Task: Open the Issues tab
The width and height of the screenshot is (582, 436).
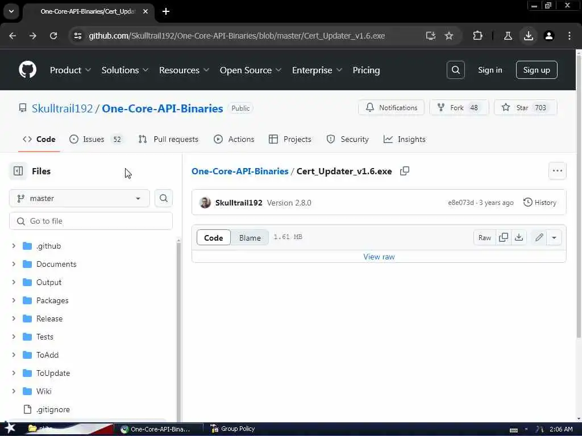Action: pyautogui.click(x=95, y=140)
